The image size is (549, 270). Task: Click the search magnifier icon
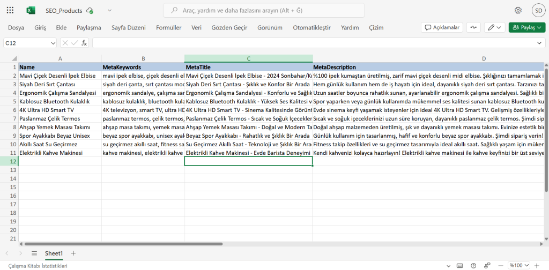(x=174, y=11)
